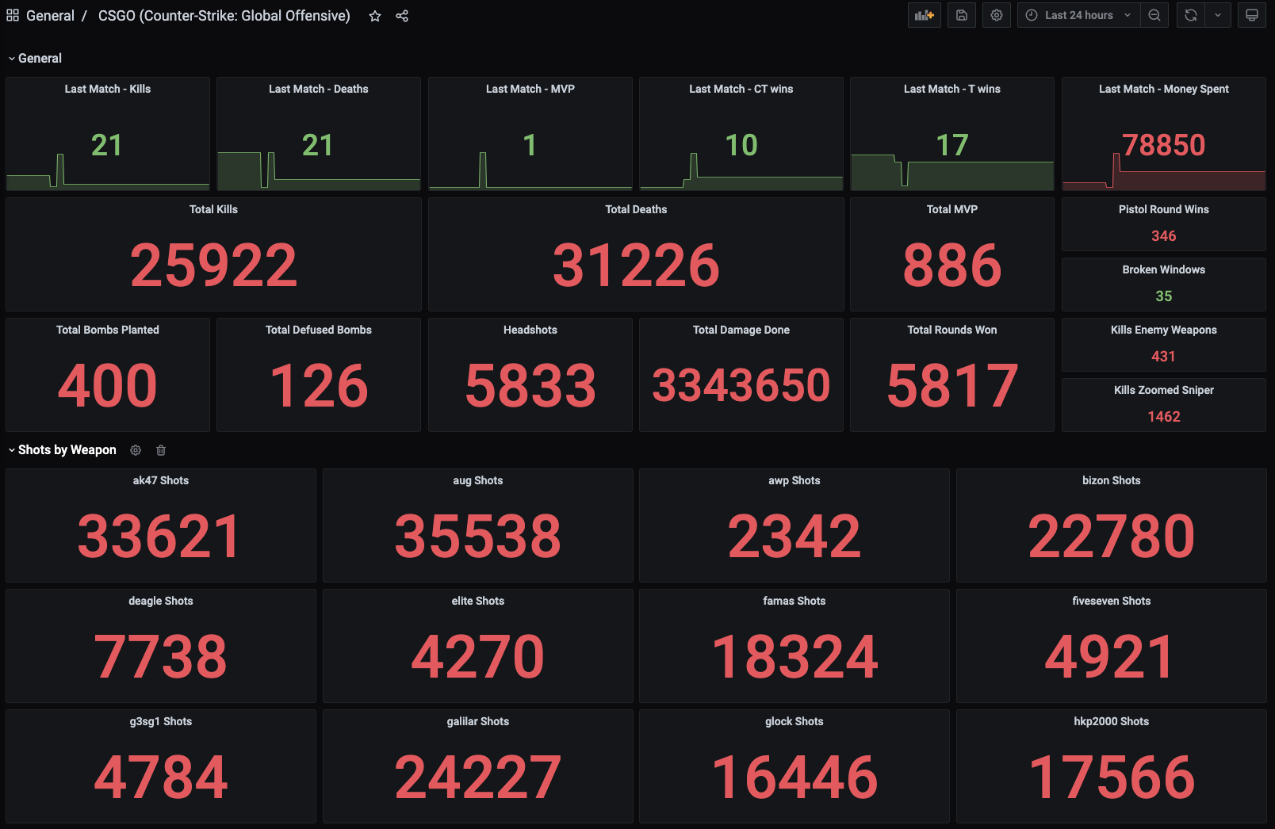Click the Last Match - Kills panel title
1275x829 pixels.
coord(108,89)
